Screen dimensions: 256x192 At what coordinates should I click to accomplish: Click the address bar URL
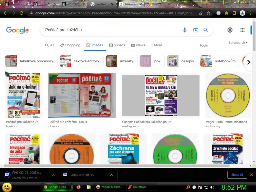click(x=115, y=13)
